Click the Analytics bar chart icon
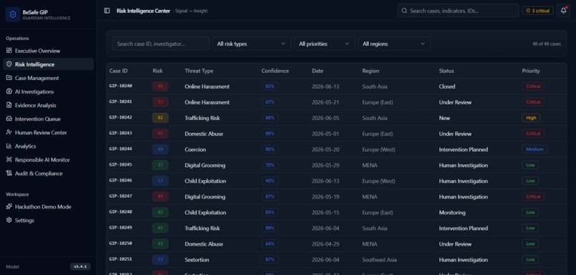Image resolution: width=576 pixels, height=275 pixels. pos(9,146)
